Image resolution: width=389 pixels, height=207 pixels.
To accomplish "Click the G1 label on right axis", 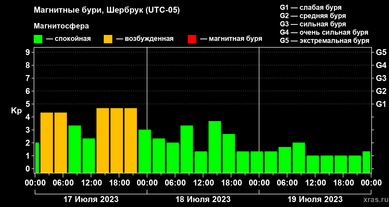I will [x=381, y=104].
